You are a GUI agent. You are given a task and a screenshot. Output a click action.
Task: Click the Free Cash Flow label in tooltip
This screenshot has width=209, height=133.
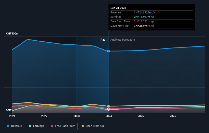pos(120,21)
